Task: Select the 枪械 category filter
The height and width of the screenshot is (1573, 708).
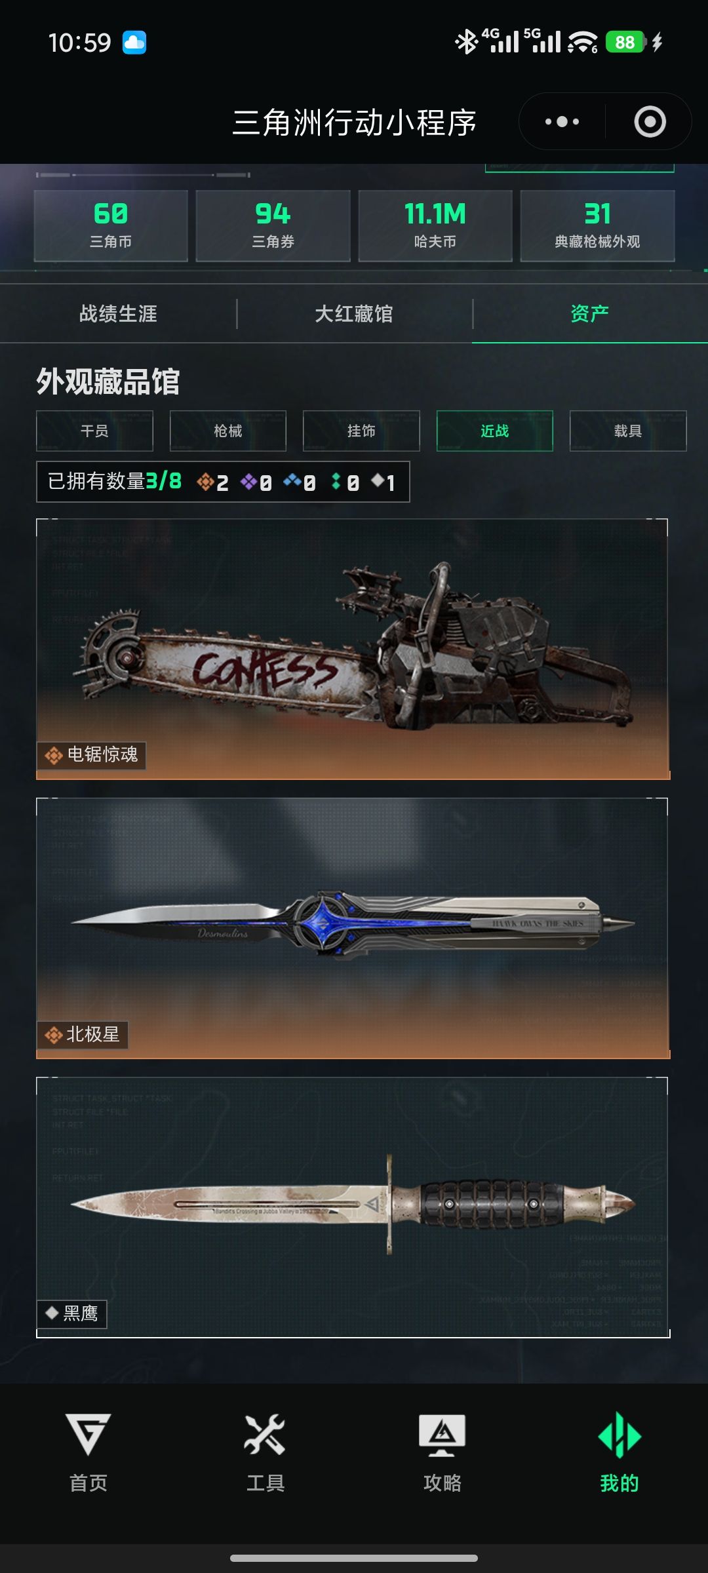Action: click(x=228, y=431)
